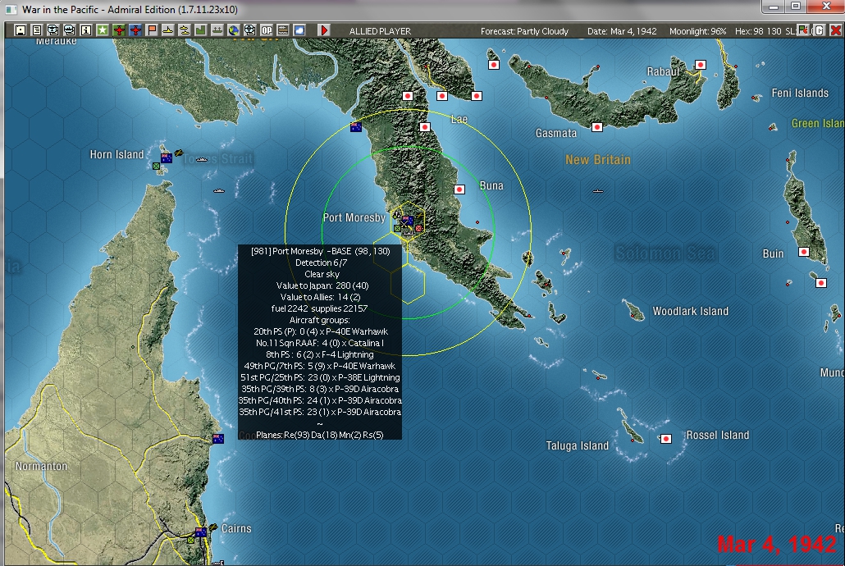Viewport: 845px width, 566px height.
Task: Click 'fuel 2242 supplies 22157' line
Action: pyautogui.click(x=320, y=308)
